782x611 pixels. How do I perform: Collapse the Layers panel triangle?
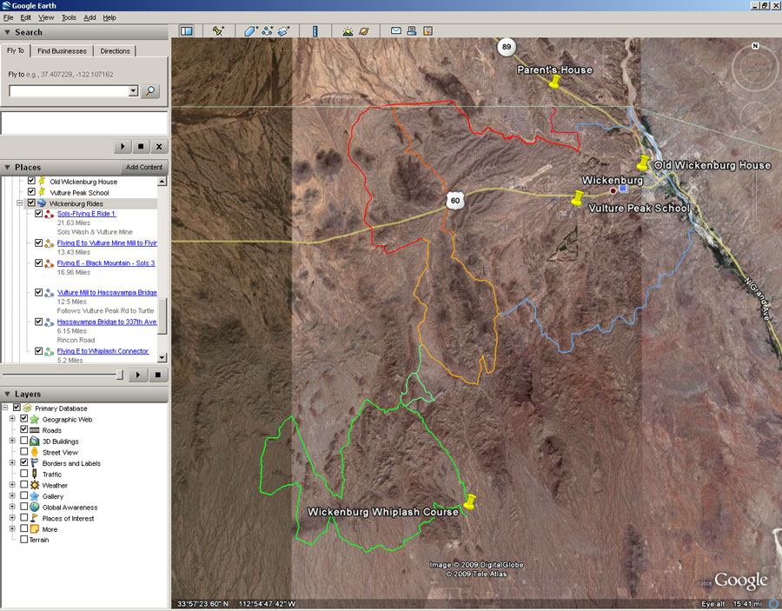pos(7,394)
